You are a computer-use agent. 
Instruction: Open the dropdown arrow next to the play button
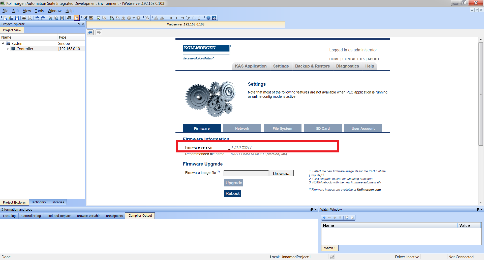134,18
